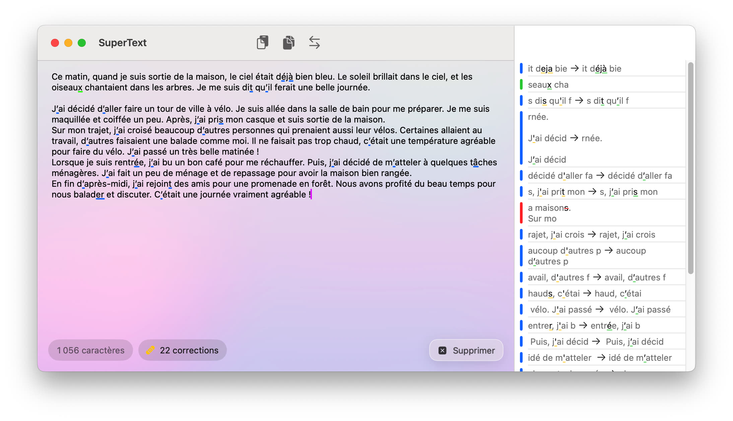Click the swap arrows conversion icon
The height and width of the screenshot is (421, 733).
[314, 42]
